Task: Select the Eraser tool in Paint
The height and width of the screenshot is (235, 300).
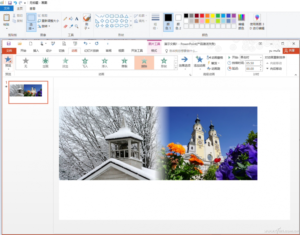Action: (x=65, y=26)
